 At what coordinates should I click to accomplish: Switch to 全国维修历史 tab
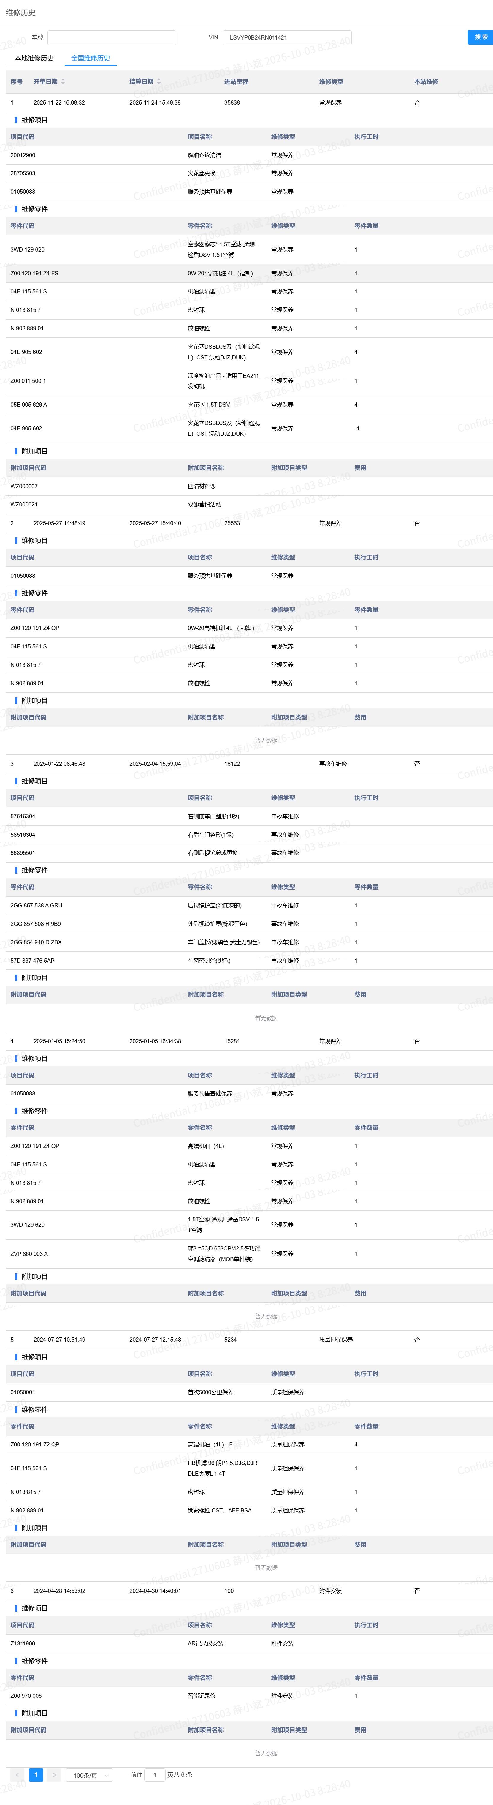[x=90, y=58]
